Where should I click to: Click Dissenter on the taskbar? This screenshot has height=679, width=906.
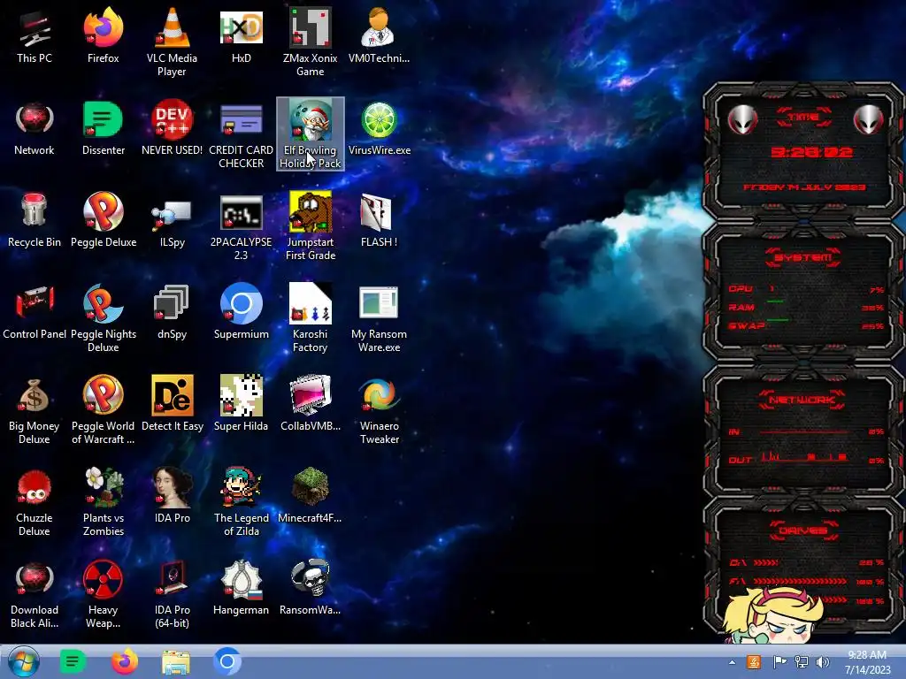coord(73,661)
